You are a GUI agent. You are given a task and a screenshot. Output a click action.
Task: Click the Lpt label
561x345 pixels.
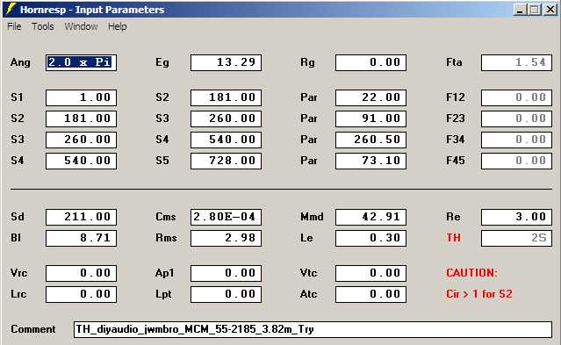pos(163,294)
